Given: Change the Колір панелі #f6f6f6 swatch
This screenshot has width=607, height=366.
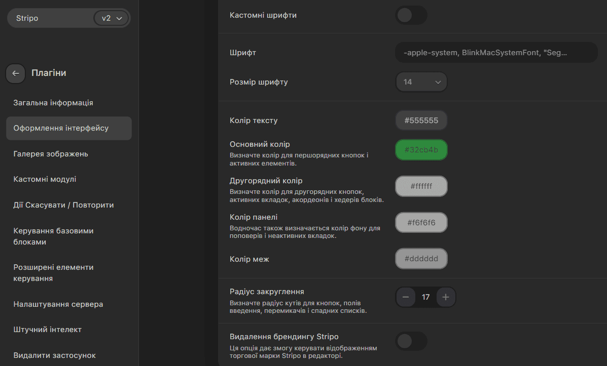Looking at the screenshot, I should tap(421, 223).
